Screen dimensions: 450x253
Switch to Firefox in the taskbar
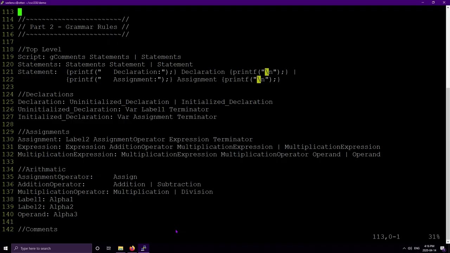tap(132, 248)
